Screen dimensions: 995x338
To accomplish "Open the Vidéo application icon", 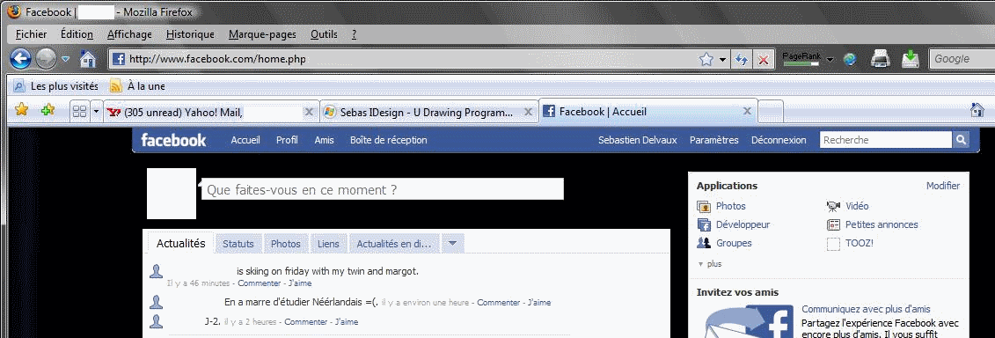I will [x=833, y=206].
